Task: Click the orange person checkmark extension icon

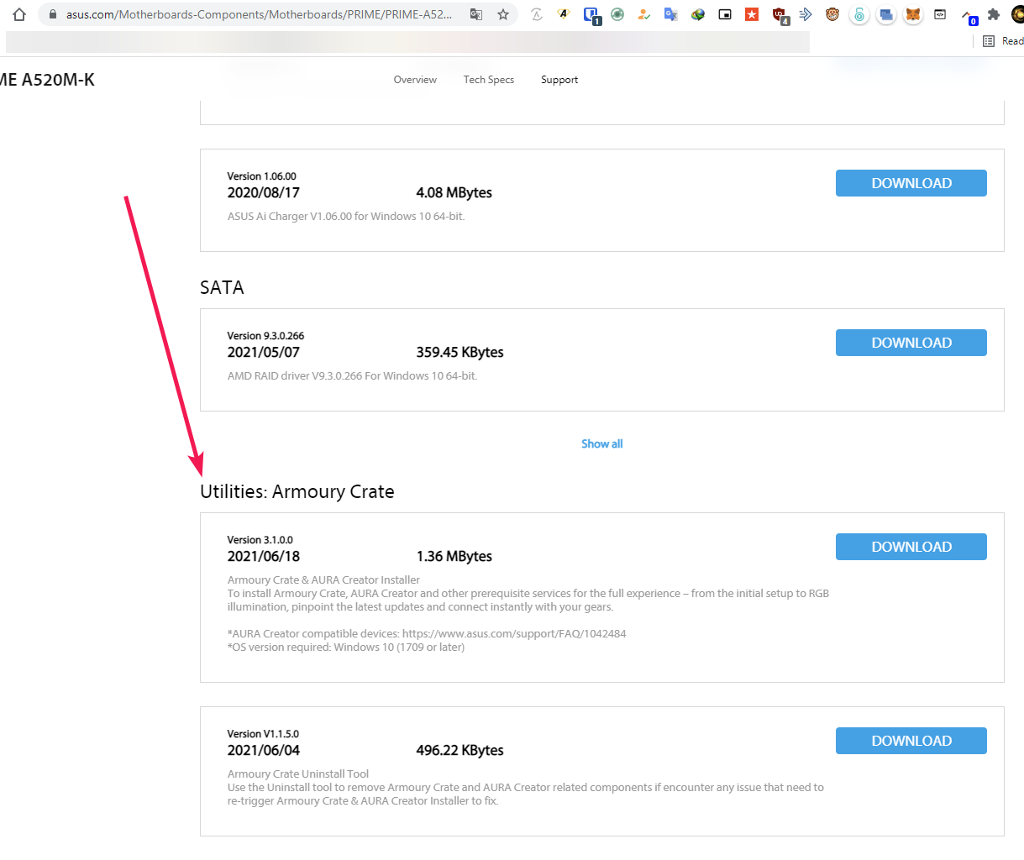Action: [x=643, y=14]
